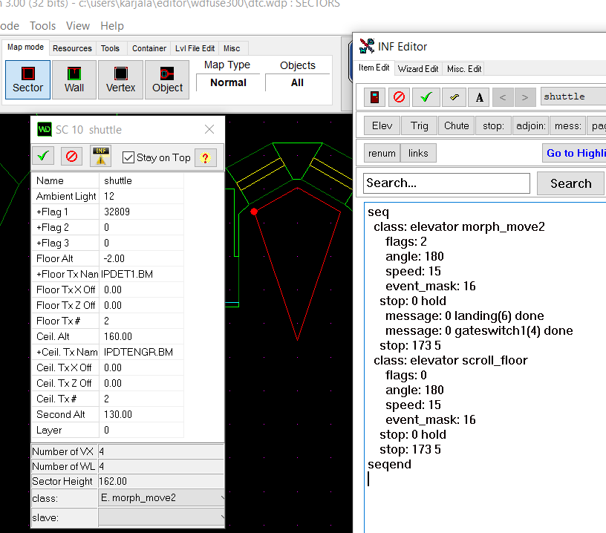Select floor texture IPDET1.BM cell

[141, 274]
